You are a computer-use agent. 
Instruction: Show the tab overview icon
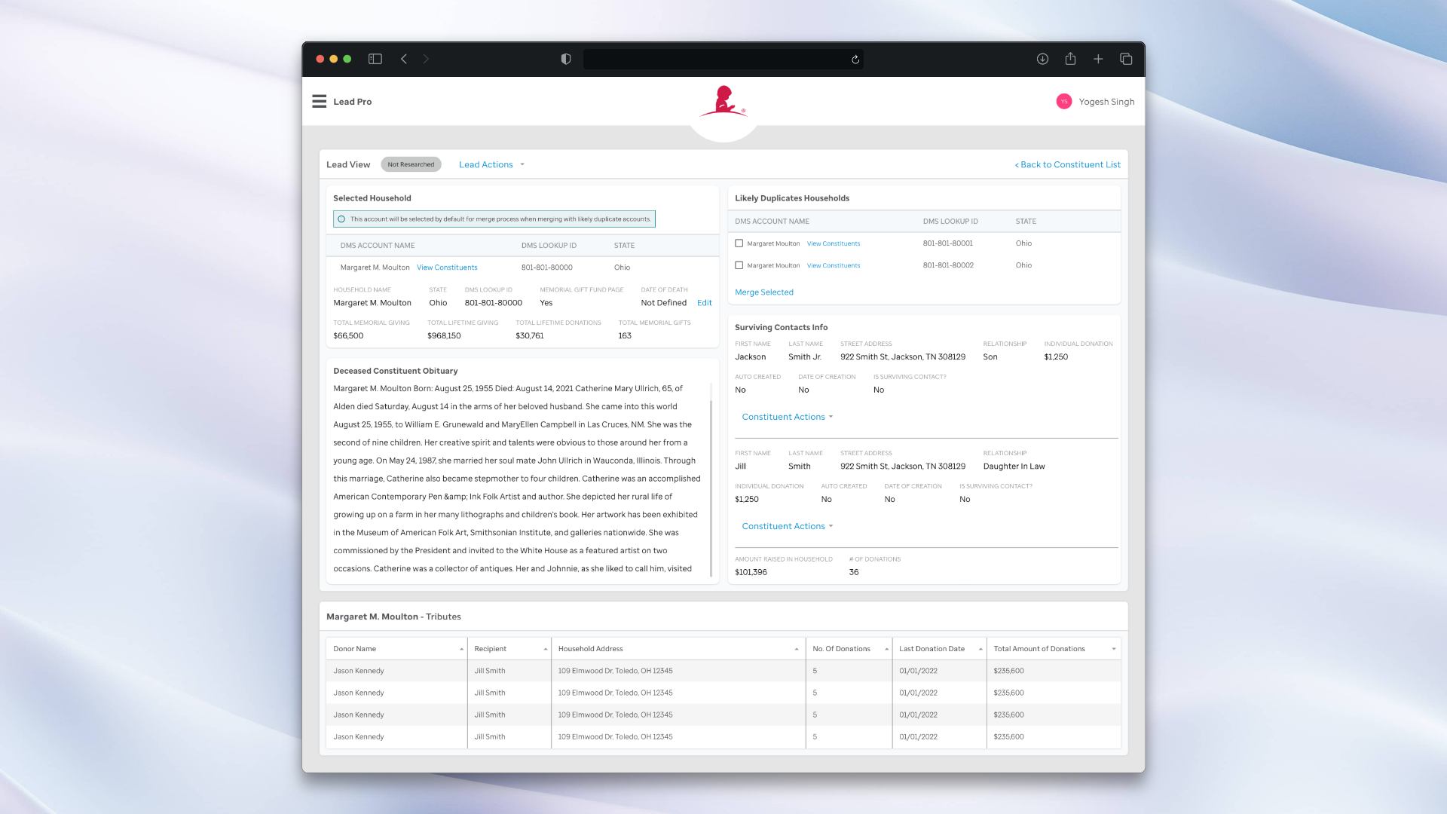[1126, 59]
